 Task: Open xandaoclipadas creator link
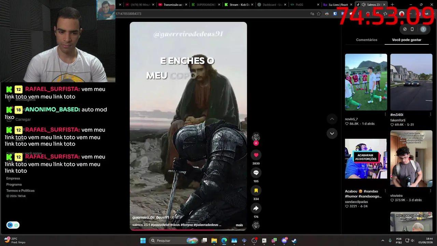point(356,202)
